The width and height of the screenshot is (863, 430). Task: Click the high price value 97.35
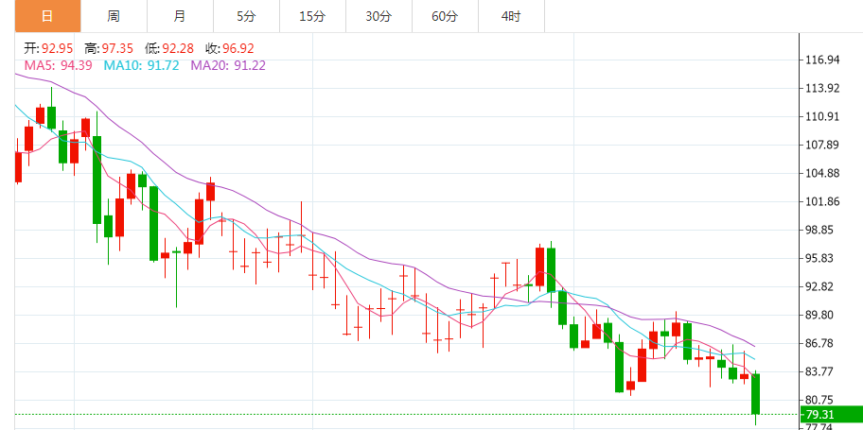(118, 48)
